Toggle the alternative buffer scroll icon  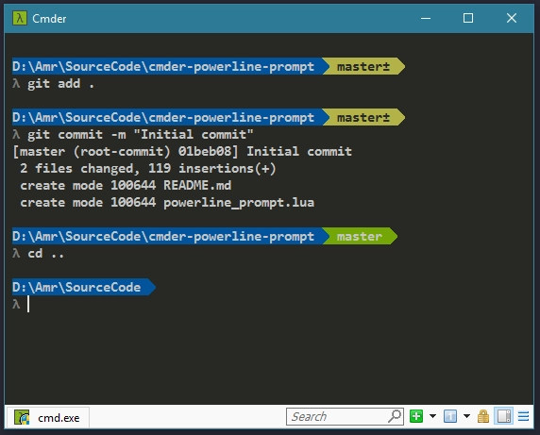[x=504, y=416]
